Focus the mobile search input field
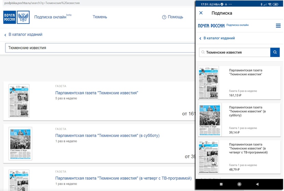The height and width of the screenshot is (191, 284). pos(235,52)
